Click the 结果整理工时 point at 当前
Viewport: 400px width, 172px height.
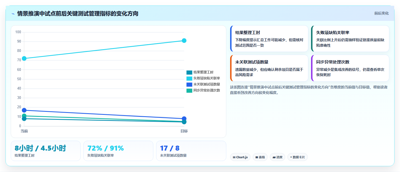pyautogui.click(x=24, y=119)
